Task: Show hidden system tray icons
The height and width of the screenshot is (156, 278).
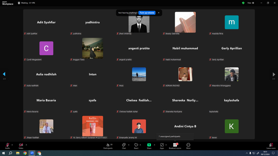Action: point(247,153)
